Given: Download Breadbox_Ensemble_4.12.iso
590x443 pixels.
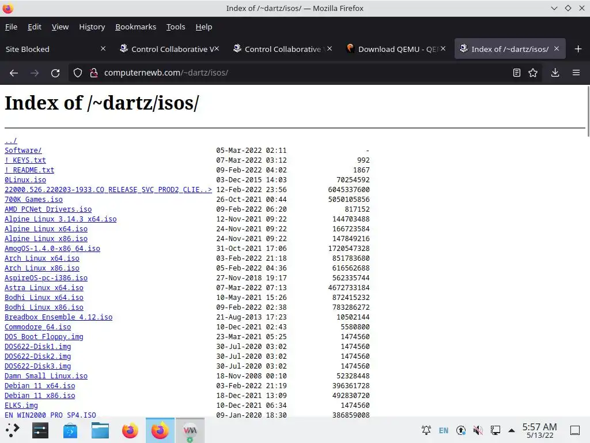Looking at the screenshot, I should tap(58, 317).
